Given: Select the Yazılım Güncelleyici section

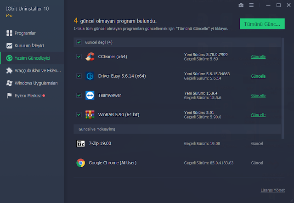Looking at the screenshot, I should pyautogui.click(x=32, y=58).
